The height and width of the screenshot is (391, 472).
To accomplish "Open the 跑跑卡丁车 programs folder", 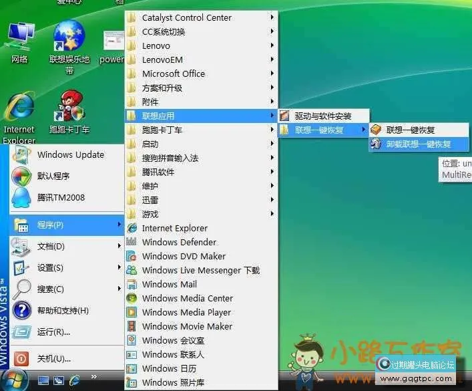I will [201, 130].
